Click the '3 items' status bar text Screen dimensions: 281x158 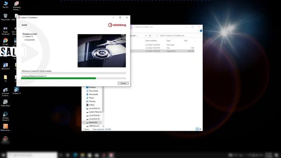pyautogui.click(x=86, y=129)
